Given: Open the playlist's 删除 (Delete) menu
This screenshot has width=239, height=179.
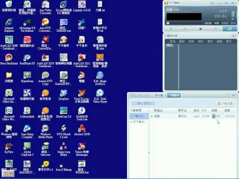Looking at the screenshot, I should coord(182,41).
